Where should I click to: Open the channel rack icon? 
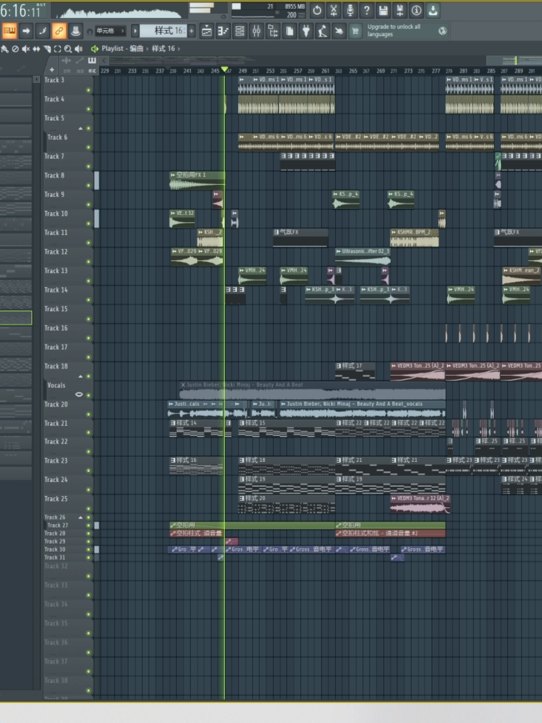point(240,31)
